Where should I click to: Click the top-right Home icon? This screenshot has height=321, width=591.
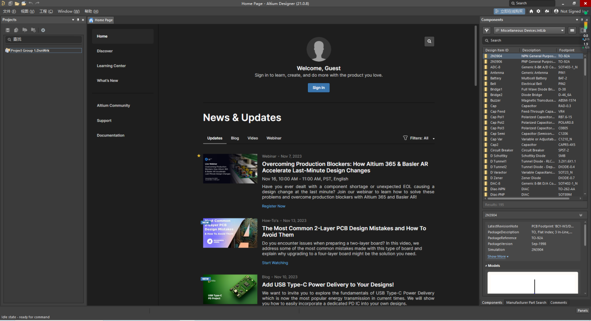531,11
